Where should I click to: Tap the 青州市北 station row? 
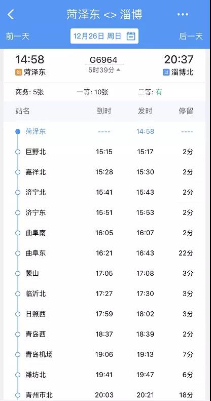click(104, 395)
